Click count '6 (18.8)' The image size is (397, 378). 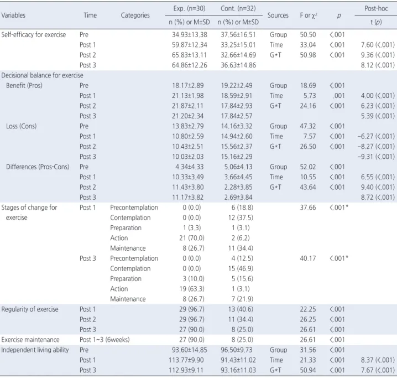[242, 208]
